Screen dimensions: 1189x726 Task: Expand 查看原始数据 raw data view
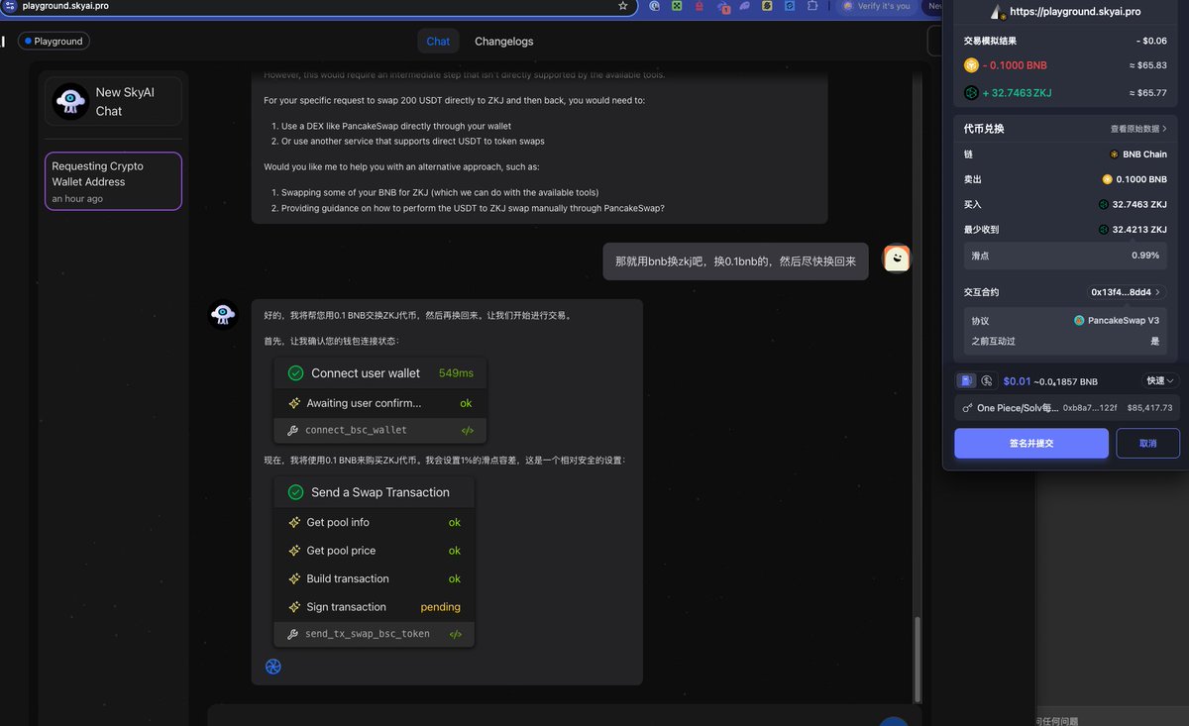tap(1138, 129)
